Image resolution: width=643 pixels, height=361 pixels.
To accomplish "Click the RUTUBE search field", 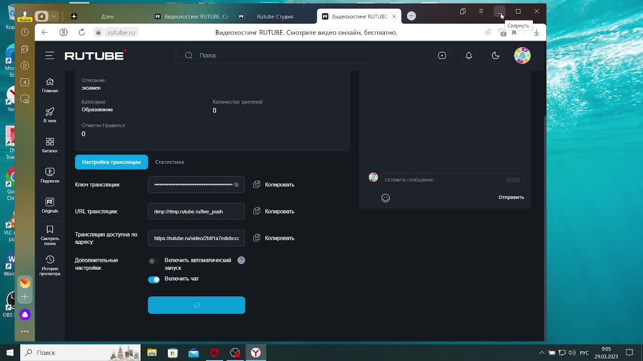I will [x=274, y=56].
